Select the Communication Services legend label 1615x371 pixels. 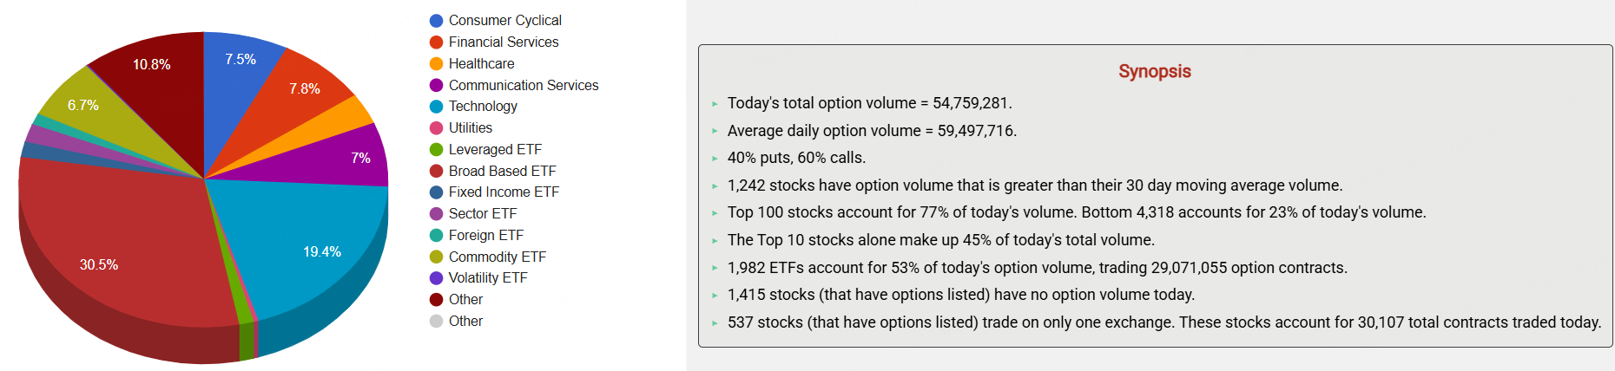[x=523, y=85]
